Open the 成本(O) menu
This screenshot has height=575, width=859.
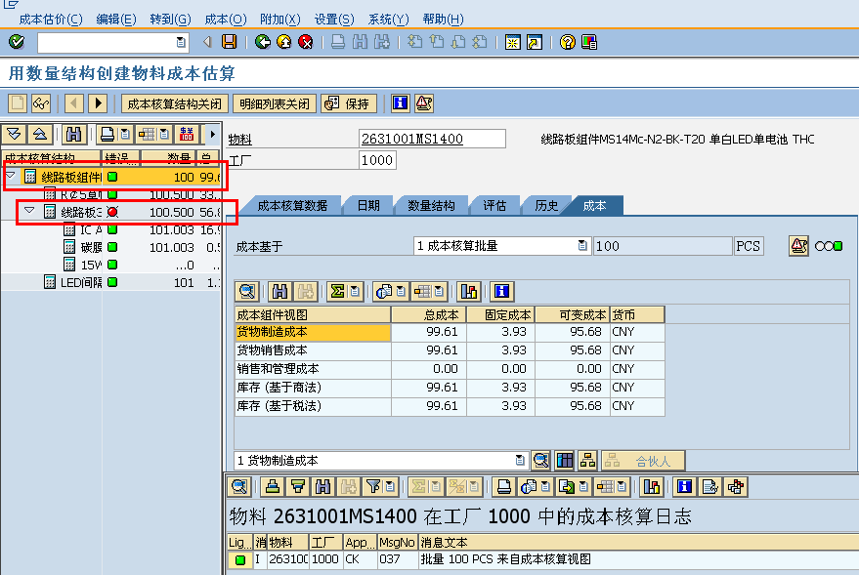226,20
